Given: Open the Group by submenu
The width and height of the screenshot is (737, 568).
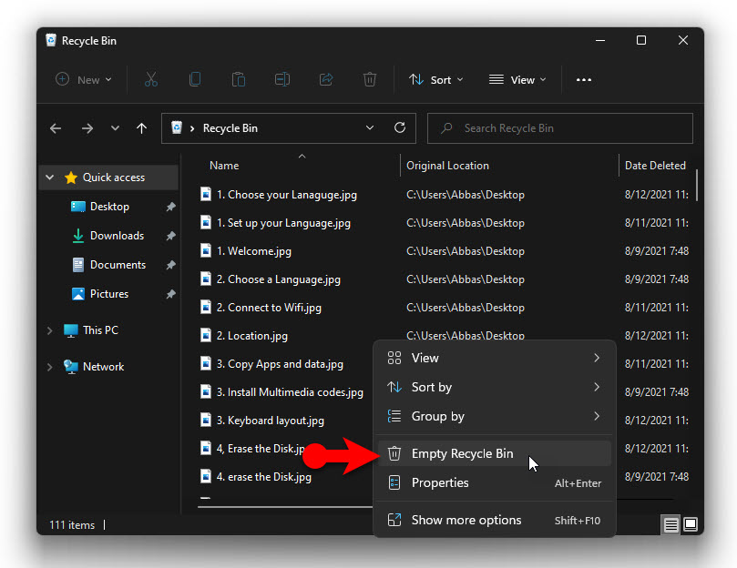Looking at the screenshot, I should [495, 416].
